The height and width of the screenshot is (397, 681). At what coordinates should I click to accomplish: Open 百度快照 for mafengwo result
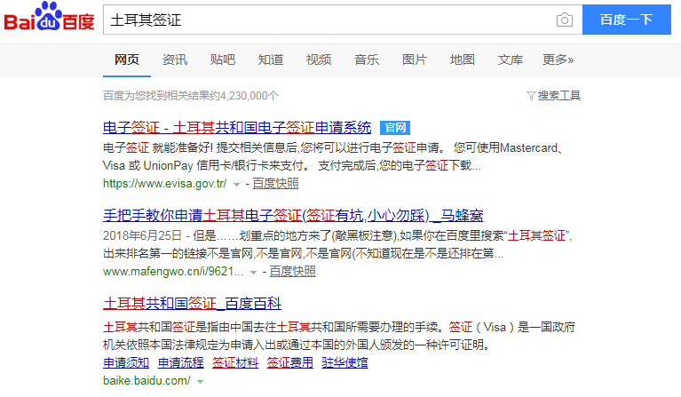coord(292,272)
